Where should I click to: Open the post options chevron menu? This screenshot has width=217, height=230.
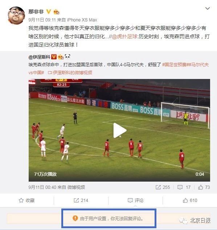pos(208,8)
